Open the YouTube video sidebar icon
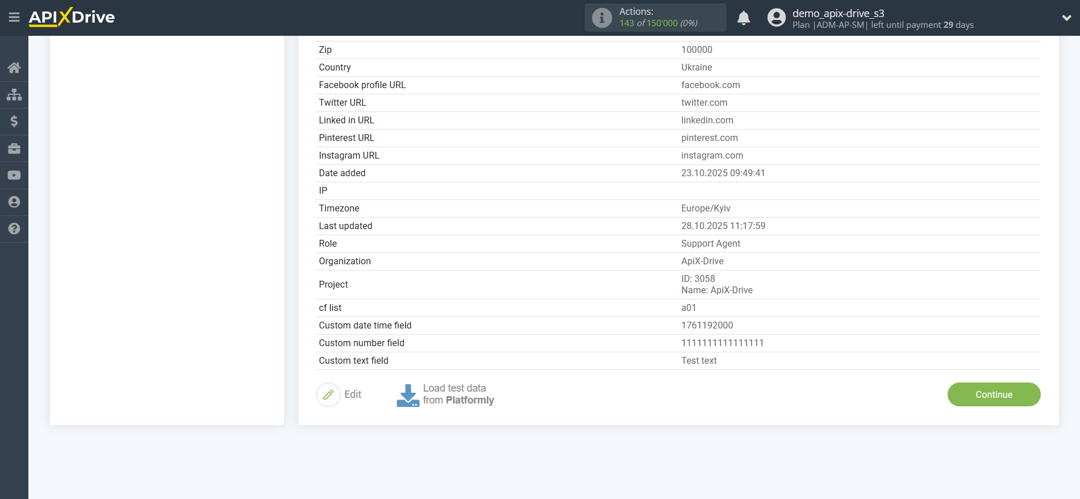This screenshot has width=1080, height=499. 14,175
